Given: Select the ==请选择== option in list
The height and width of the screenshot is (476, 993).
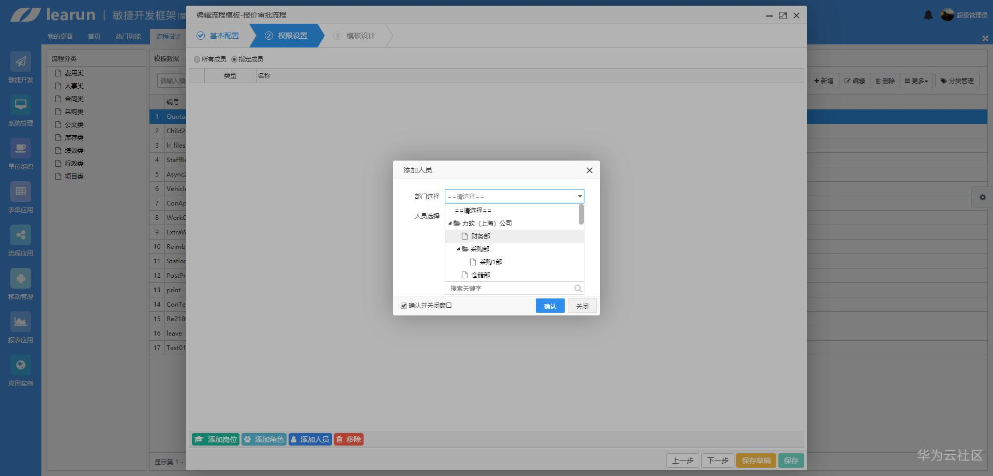Looking at the screenshot, I should [512, 211].
